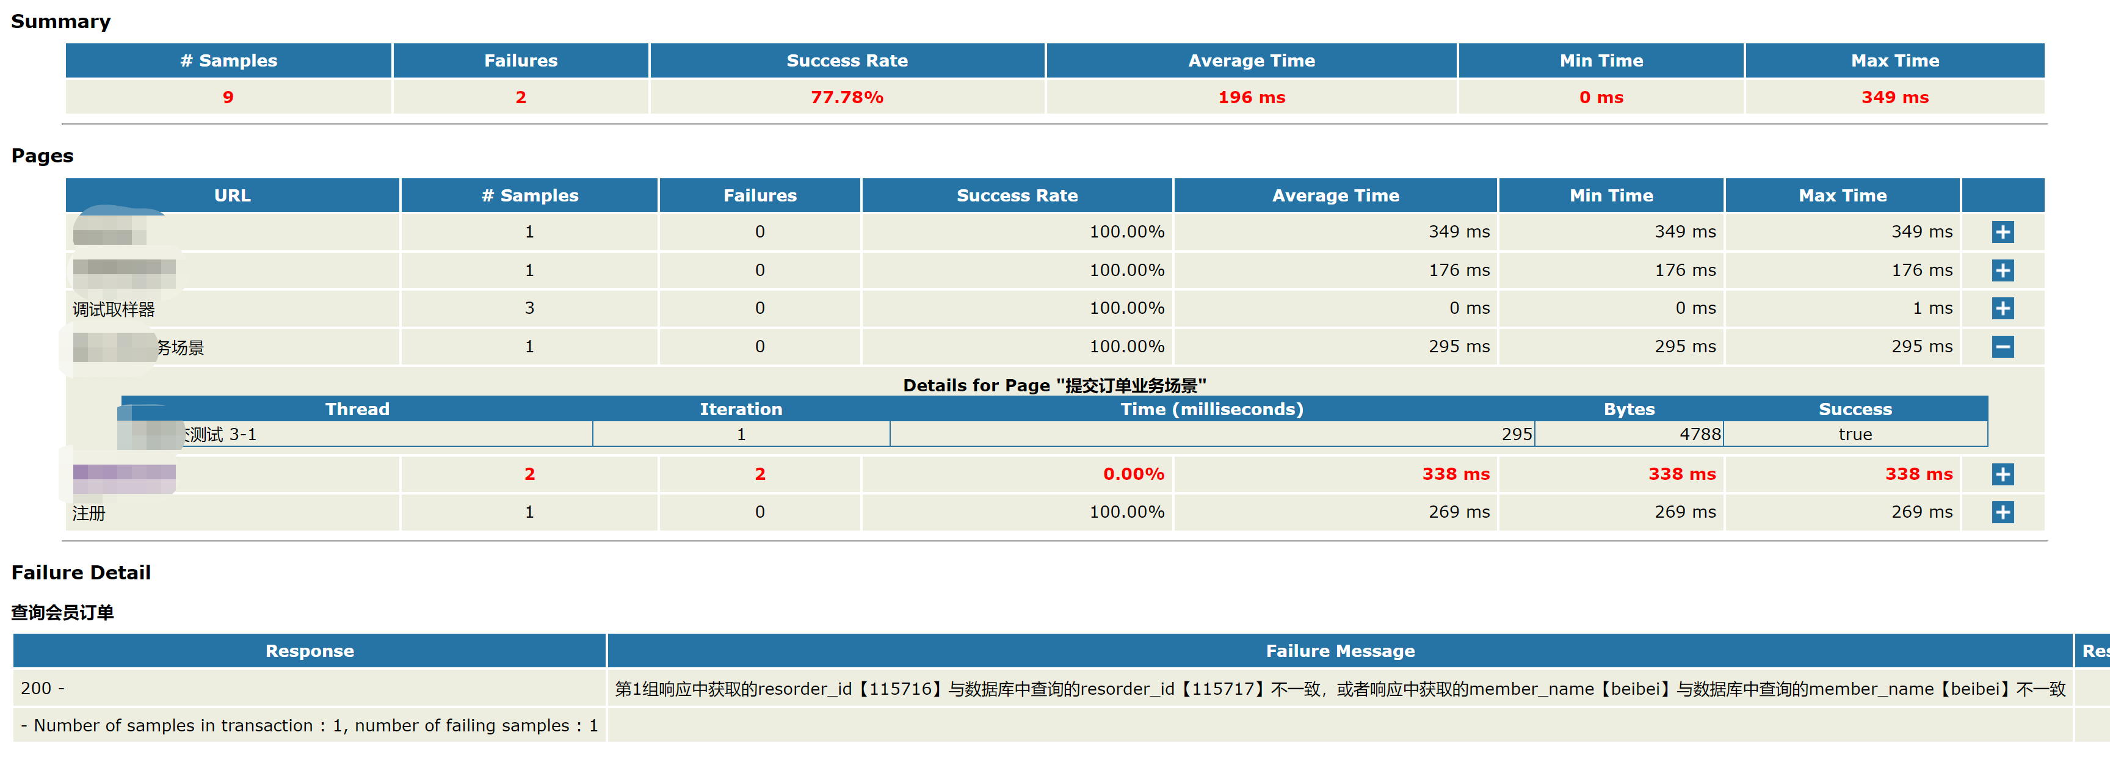
Task: Expand details for the 349 ms page row
Action: tap(2002, 232)
